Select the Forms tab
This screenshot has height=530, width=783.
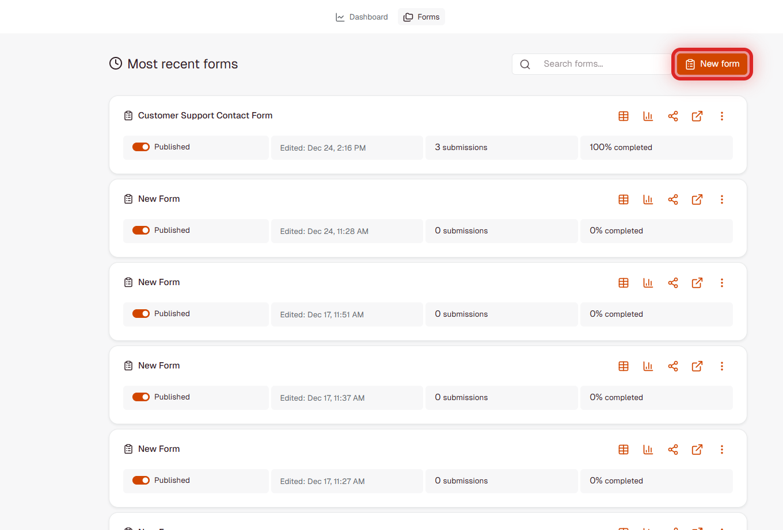point(421,17)
